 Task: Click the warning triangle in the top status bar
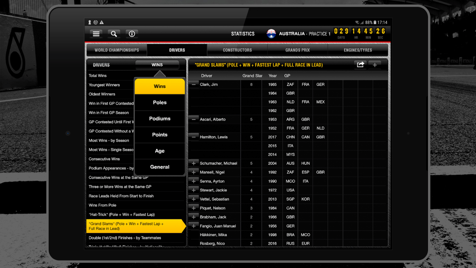(x=101, y=22)
